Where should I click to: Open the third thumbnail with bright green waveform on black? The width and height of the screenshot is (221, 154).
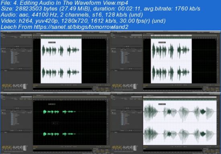[55, 123]
